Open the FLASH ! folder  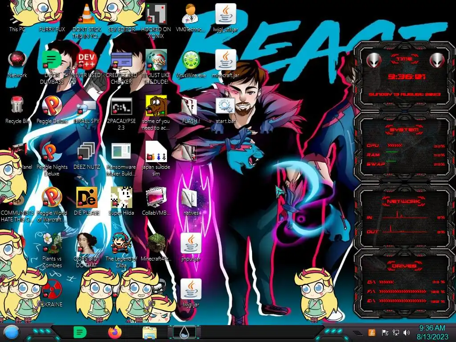[x=191, y=110]
